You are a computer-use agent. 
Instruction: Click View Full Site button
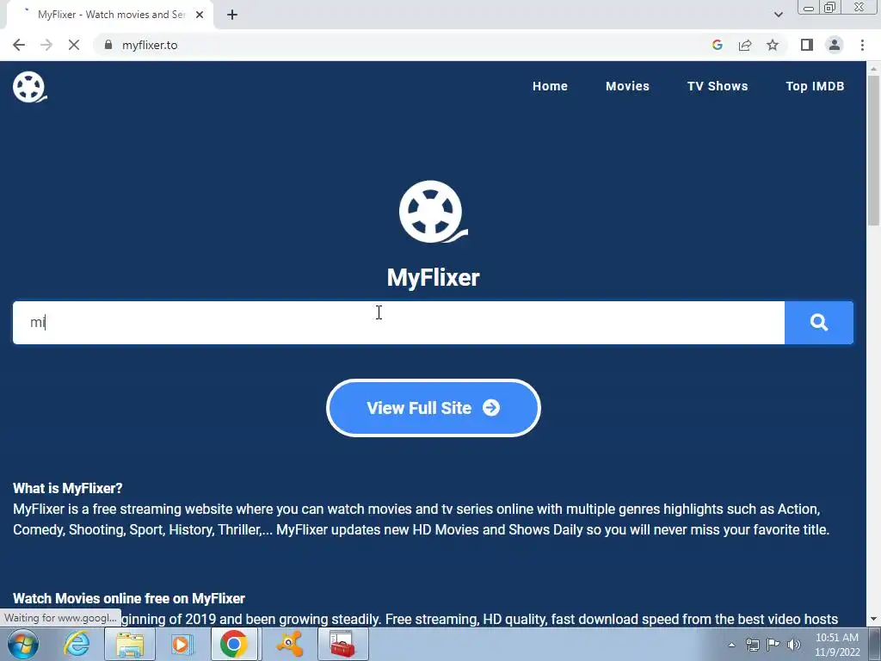click(434, 408)
